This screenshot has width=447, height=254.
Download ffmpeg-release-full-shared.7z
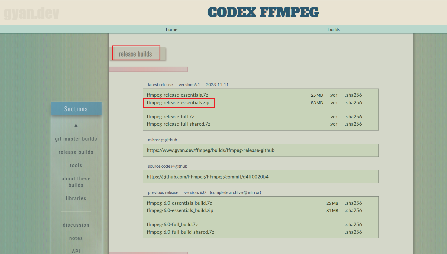point(179,124)
